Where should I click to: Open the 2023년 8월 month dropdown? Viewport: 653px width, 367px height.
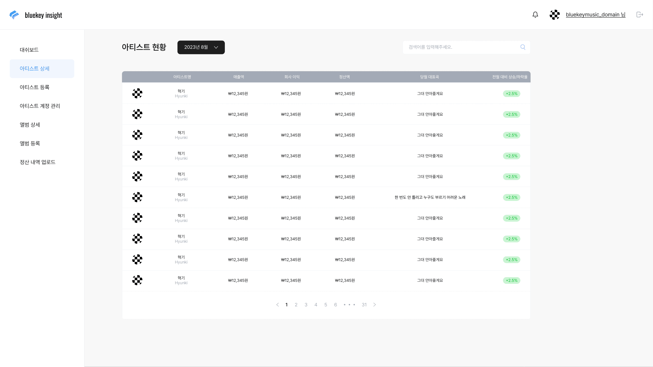pyautogui.click(x=201, y=47)
